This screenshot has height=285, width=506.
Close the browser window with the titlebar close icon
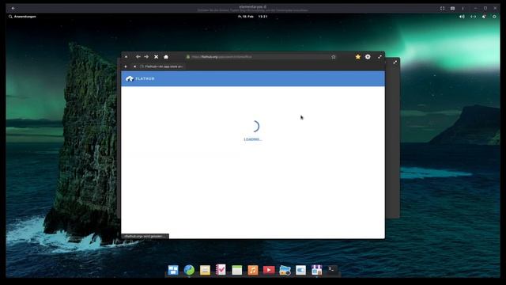click(x=126, y=57)
